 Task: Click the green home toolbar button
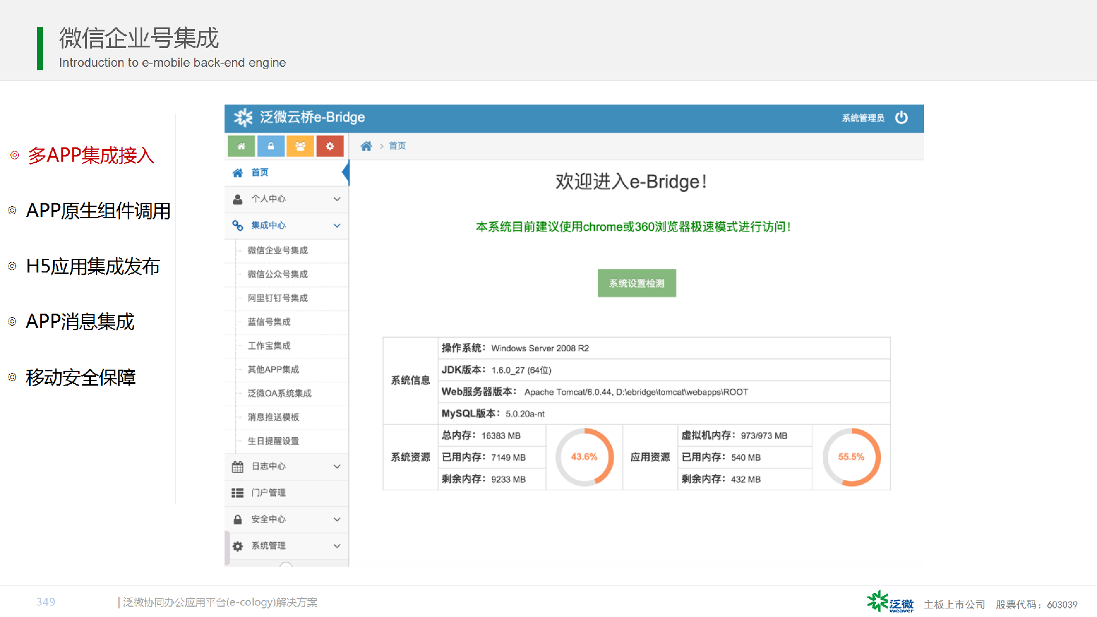(241, 146)
